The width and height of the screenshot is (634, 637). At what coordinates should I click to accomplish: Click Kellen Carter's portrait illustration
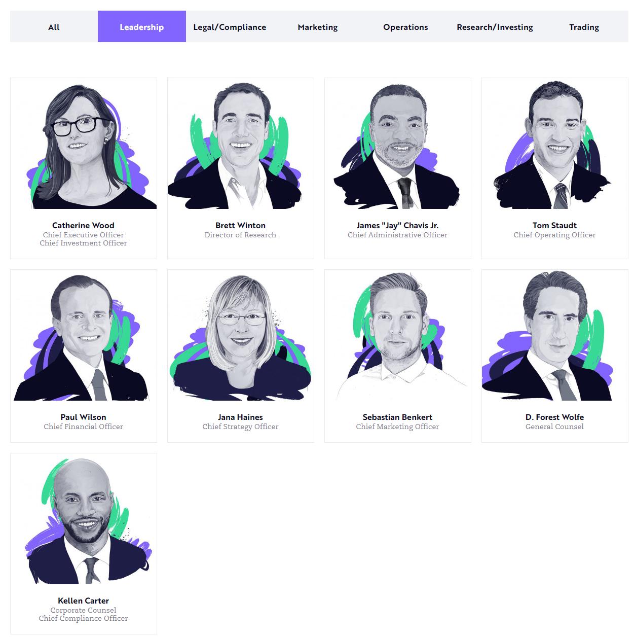coord(84,519)
